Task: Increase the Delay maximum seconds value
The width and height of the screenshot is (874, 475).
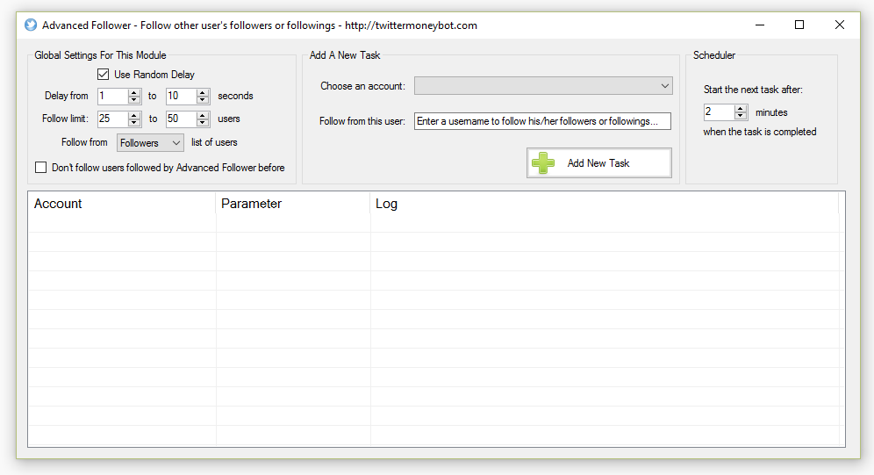Action: [203, 92]
